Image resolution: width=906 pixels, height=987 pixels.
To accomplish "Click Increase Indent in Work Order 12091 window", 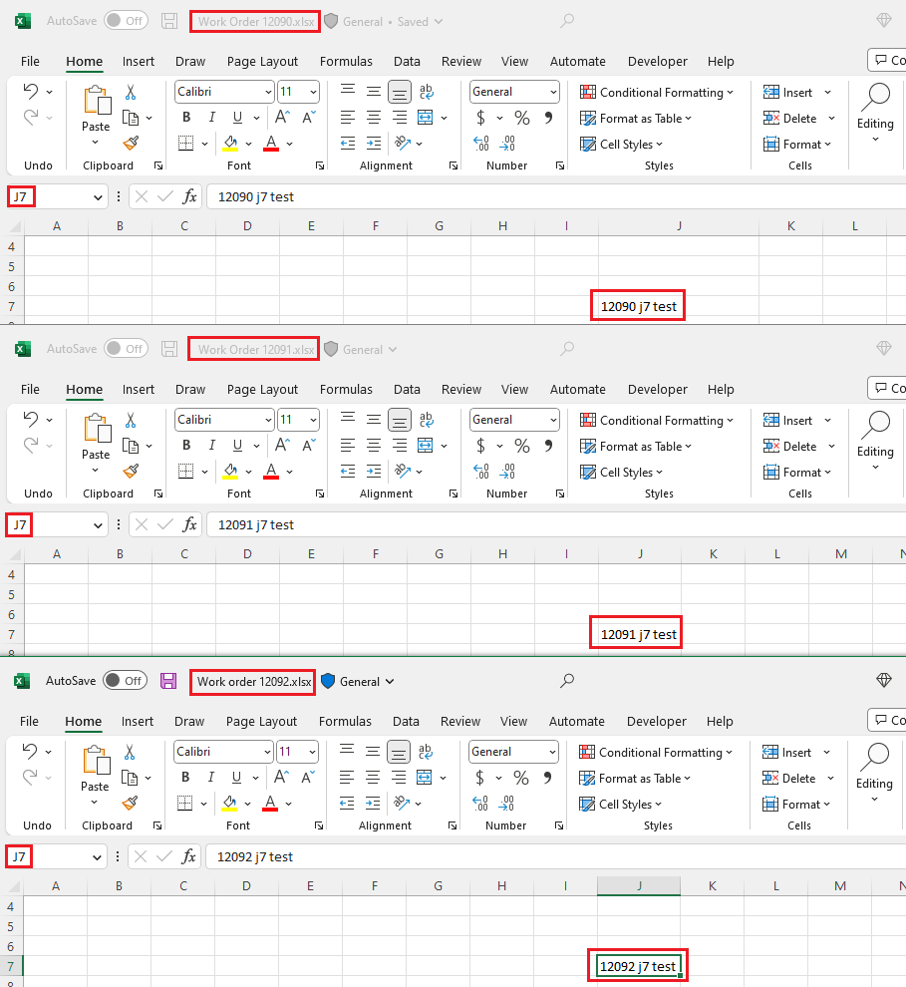I will (x=374, y=472).
